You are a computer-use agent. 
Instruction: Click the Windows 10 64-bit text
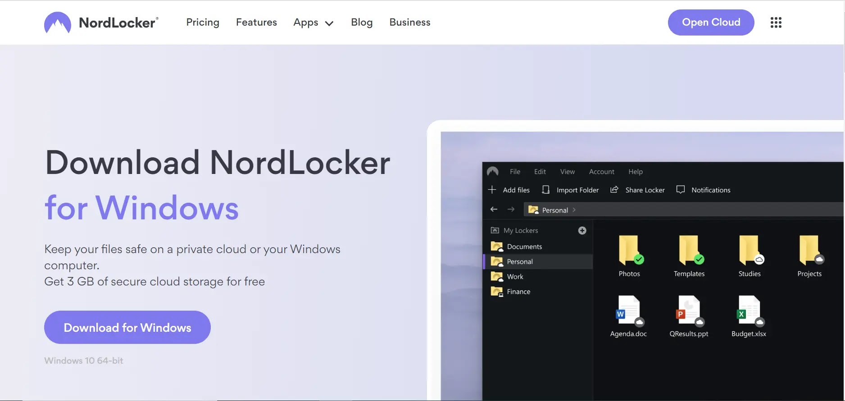pyautogui.click(x=83, y=361)
